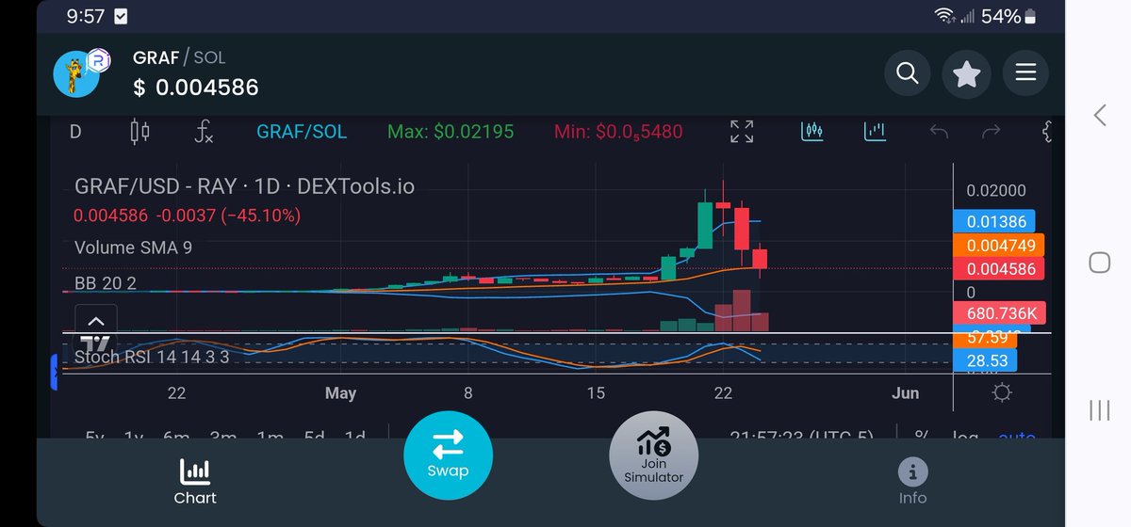Screen dimensions: 1131x527
Task: Click the -45.10% change text
Action: (260, 216)
